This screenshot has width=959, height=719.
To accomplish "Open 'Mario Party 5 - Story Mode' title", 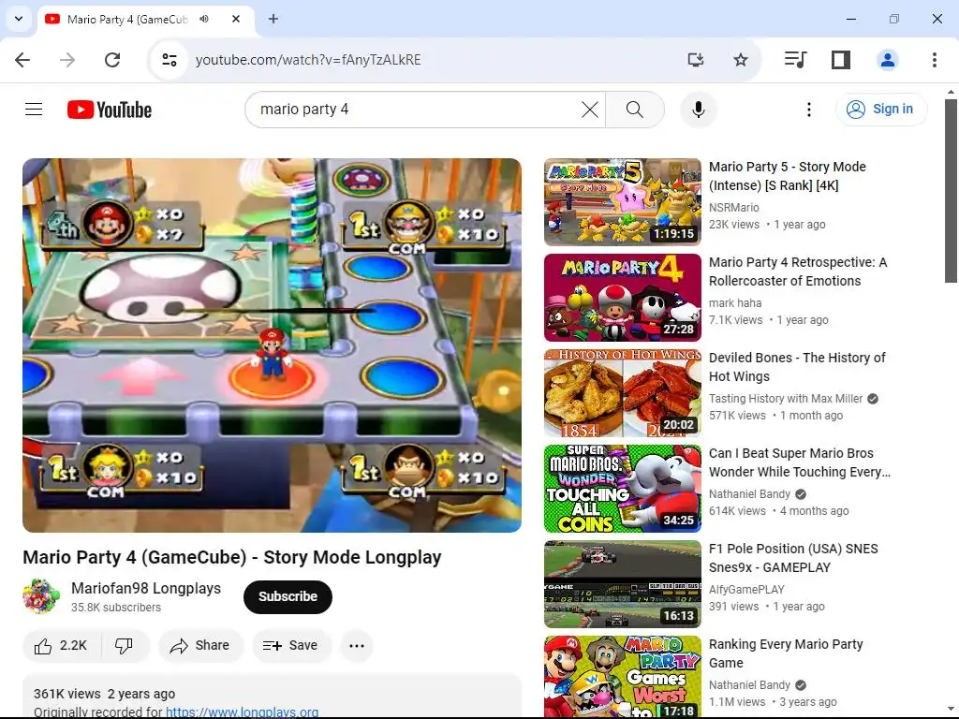I will point(787,176).
